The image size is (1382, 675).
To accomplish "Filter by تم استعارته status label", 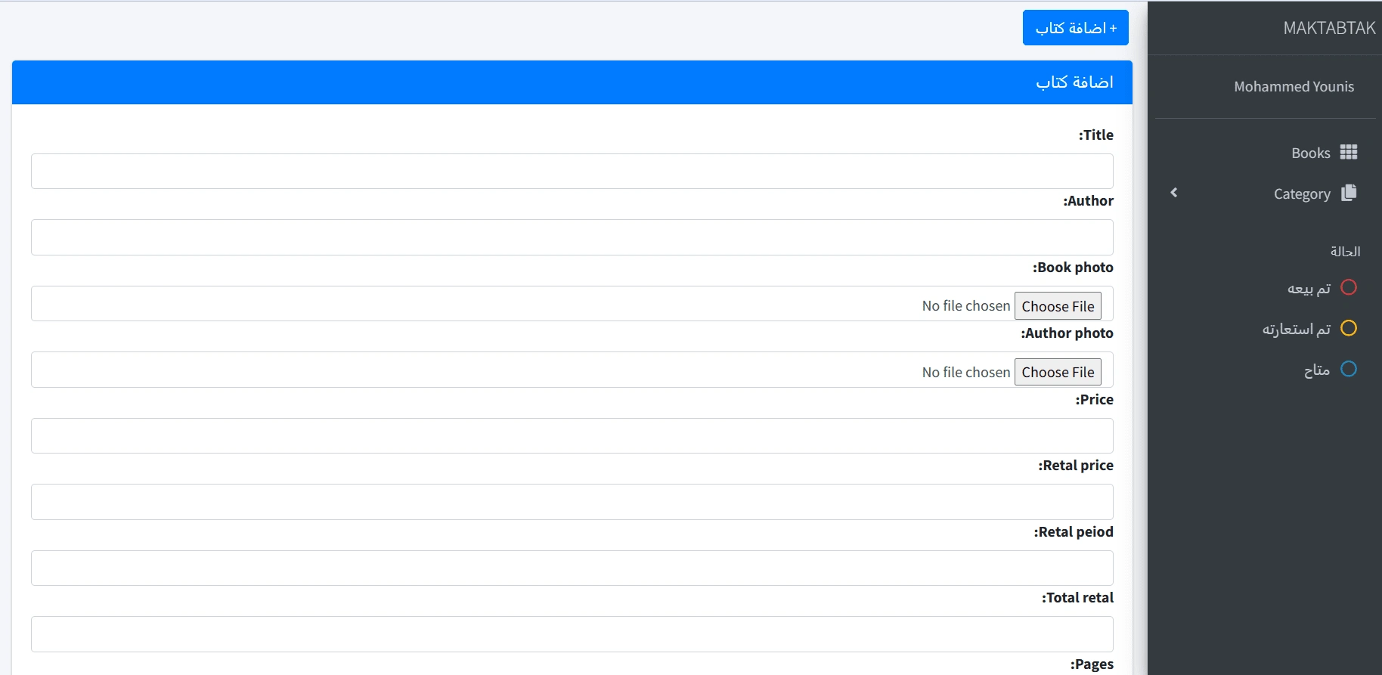I will [1296, 329].
